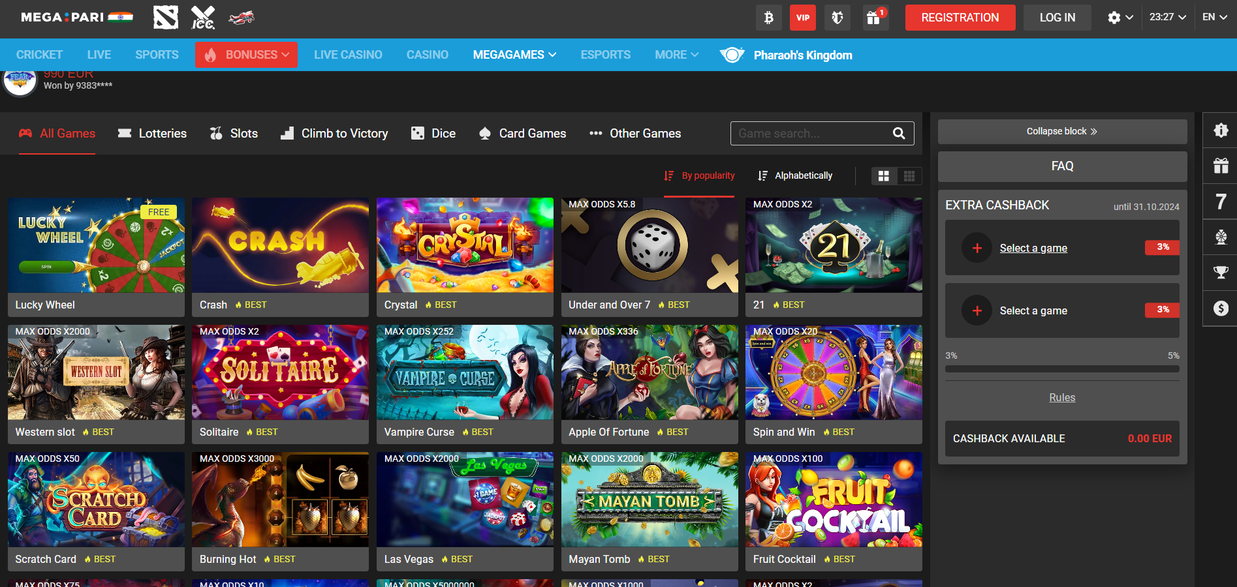This screenshot has width=1237, height=587.
Task: Select the All Games tab
Action: (x=57, y=134)
